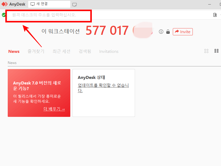Switch to the 최근 세션 tab
This screenshot has height=166, width=221.
point(62,51)
